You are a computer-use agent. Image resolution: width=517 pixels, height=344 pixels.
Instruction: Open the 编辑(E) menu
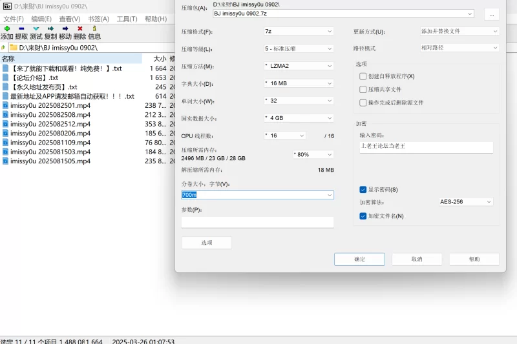[41, 19]
